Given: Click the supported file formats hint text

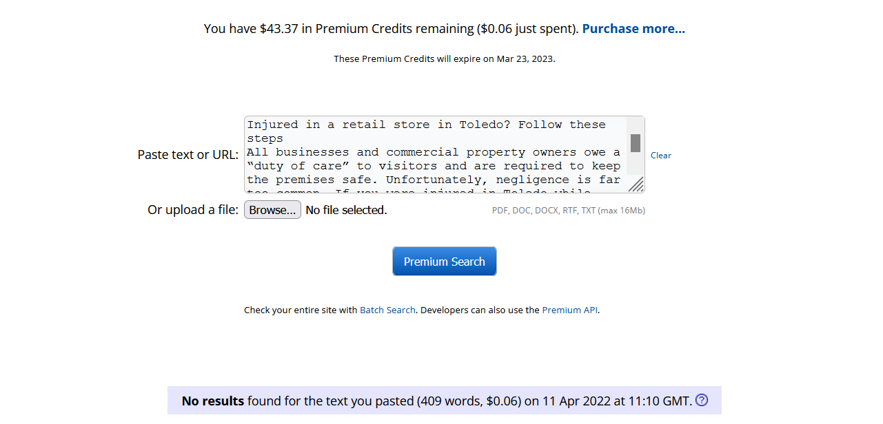Looking at the screenshot, I should (568, 211).
